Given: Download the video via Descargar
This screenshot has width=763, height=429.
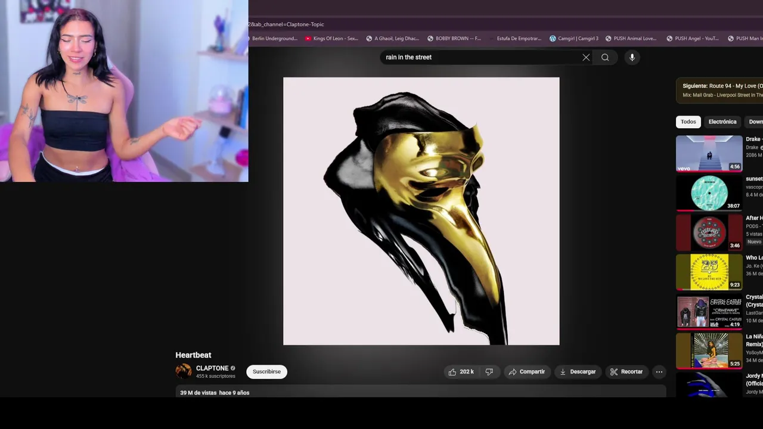Looking at the screenshot, I should click(578, 372).
